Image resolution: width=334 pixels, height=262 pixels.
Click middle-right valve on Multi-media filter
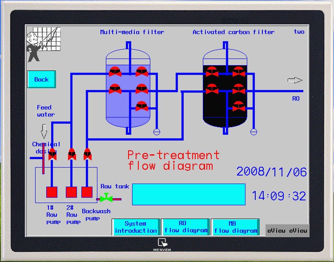pyautogui.click(x=142, y=89)
